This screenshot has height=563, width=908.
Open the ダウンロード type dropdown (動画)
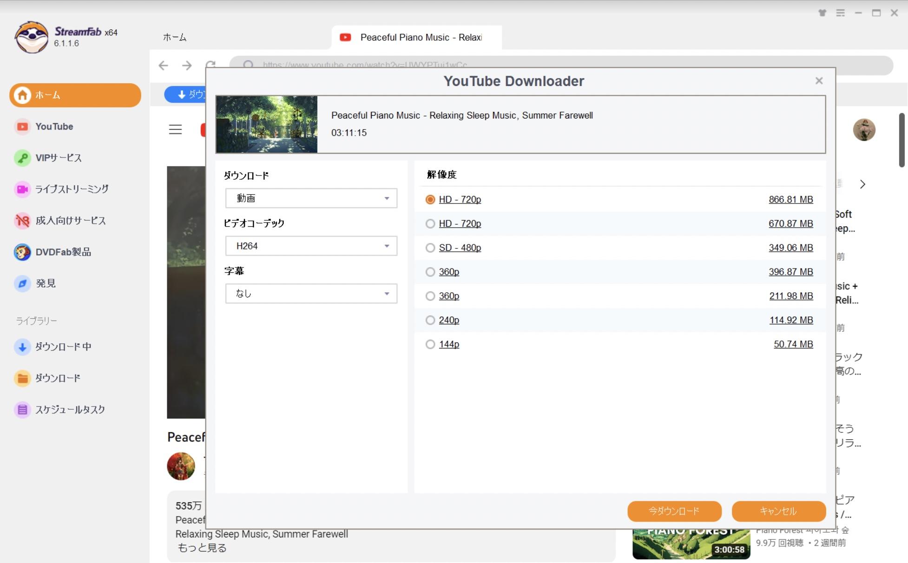pyautogui.click(x=311, y=198)
